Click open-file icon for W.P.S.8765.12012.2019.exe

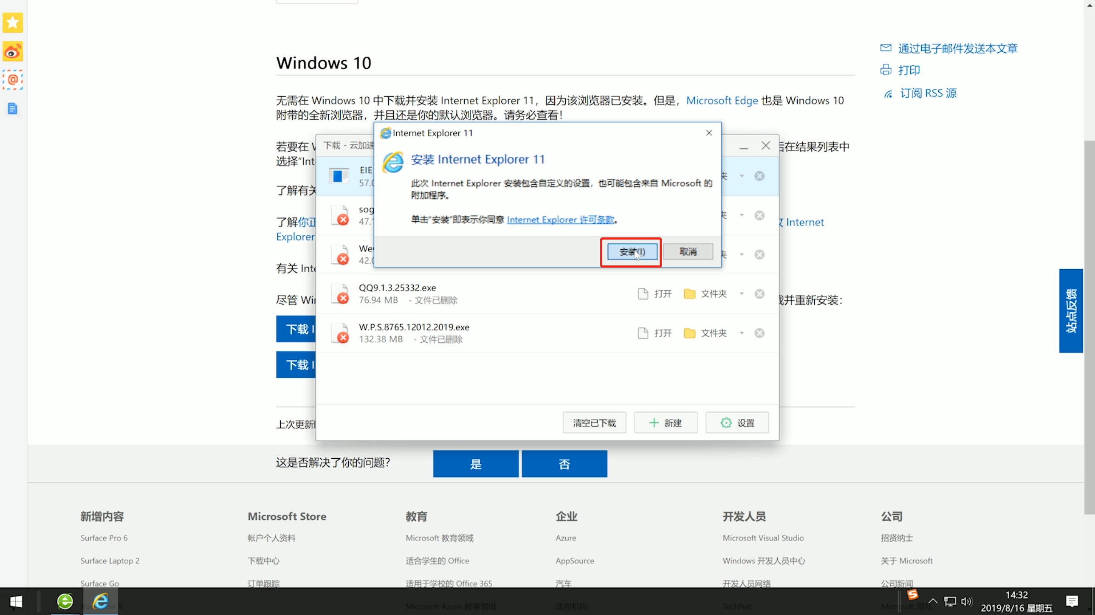pyautogui.click(x=643, y=333)
